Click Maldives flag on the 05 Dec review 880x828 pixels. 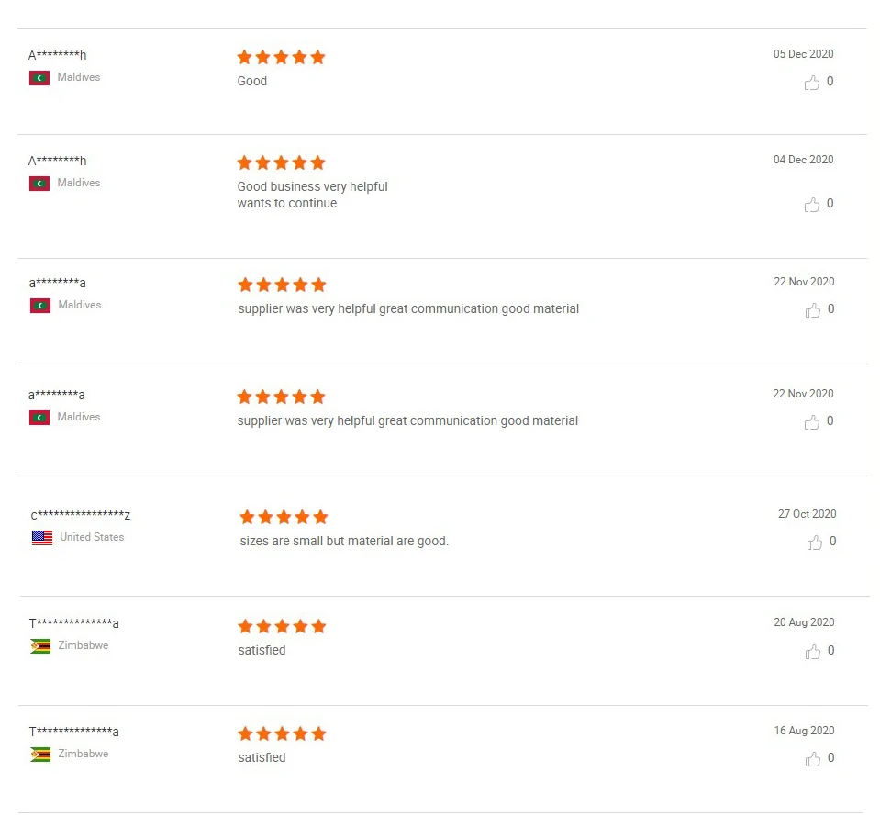pyautogui.click(x=39, y=78)
